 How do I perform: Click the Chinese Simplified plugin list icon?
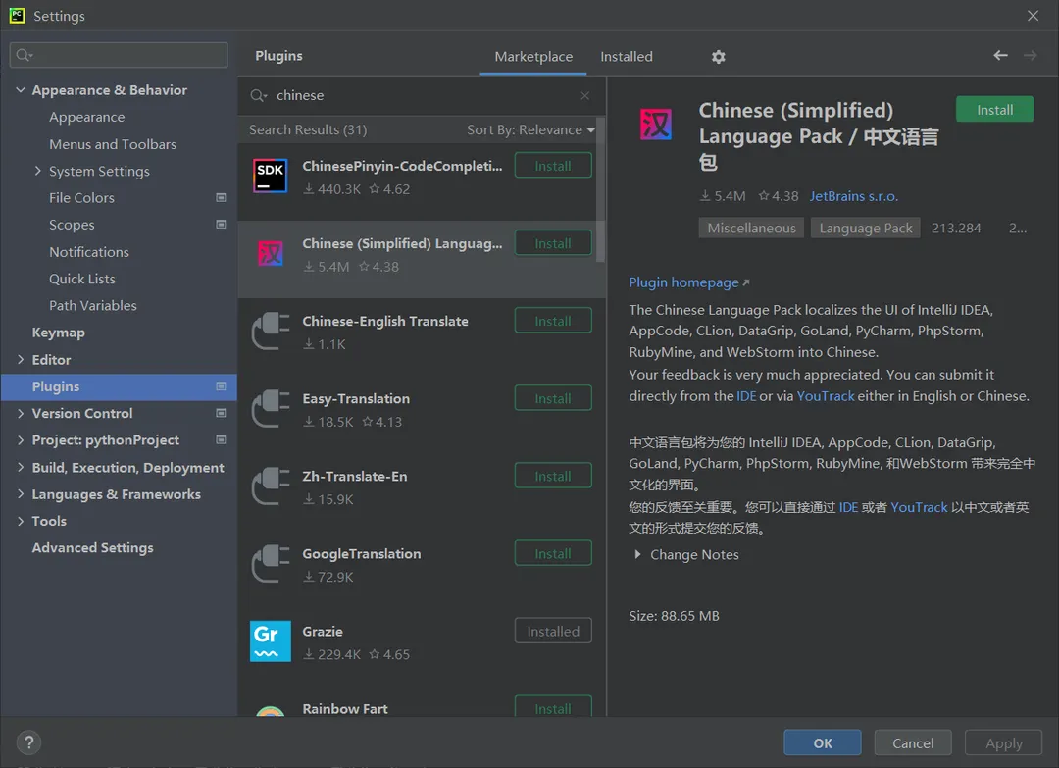(x=271, y=253)
